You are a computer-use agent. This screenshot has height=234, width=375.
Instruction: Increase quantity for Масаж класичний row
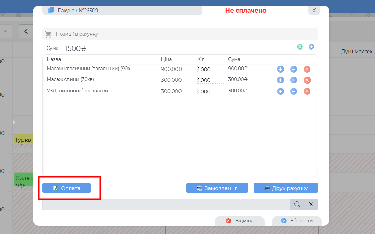click(280, 69)
